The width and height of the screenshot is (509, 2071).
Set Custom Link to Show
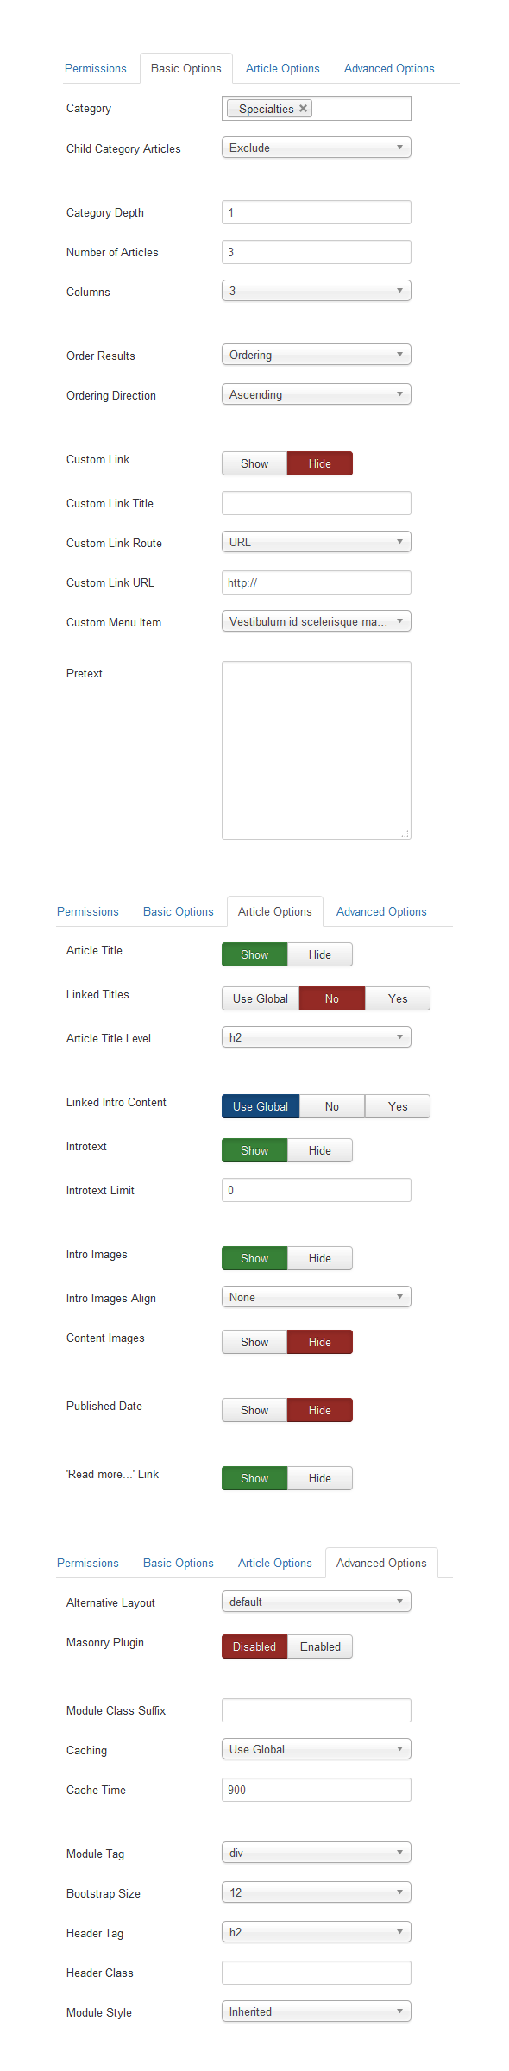click(255, 463)
